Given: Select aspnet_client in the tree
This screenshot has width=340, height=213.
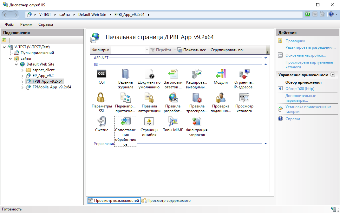Looking at the screenshot, I should [43, 70].
